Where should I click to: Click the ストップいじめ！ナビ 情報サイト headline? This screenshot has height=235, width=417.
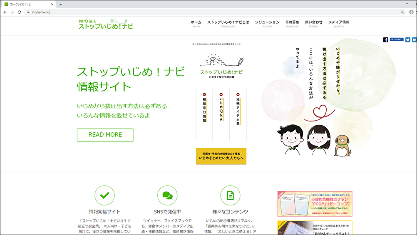click(131, 79)
